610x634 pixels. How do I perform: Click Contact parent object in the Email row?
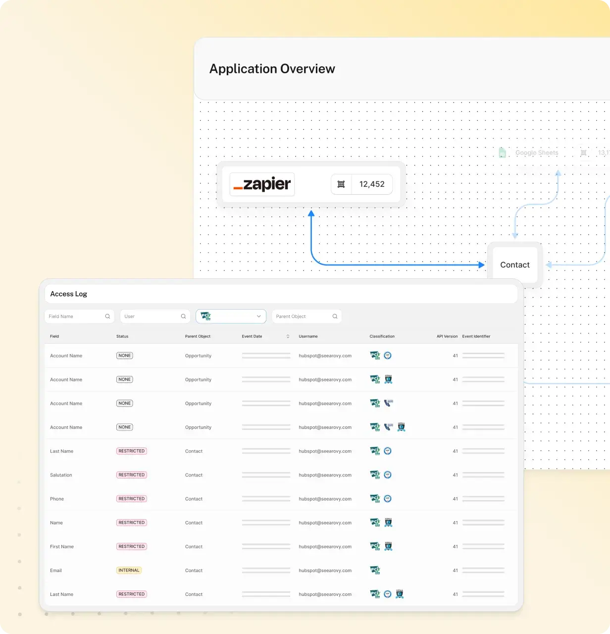194,570
